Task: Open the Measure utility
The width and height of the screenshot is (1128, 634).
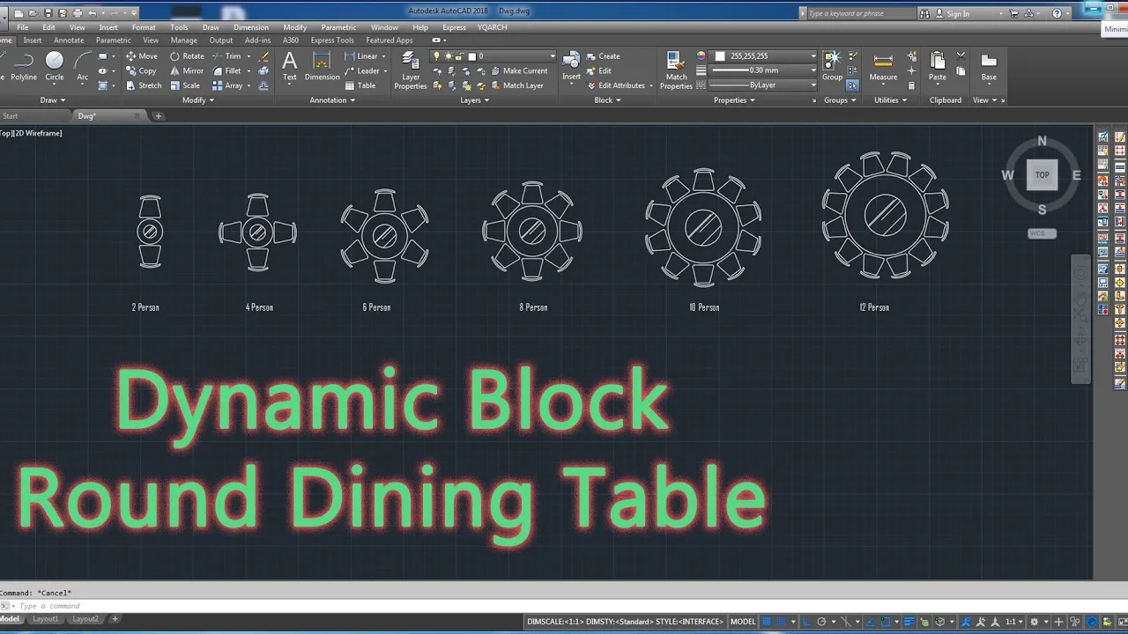Action: [x=883, y=67]
